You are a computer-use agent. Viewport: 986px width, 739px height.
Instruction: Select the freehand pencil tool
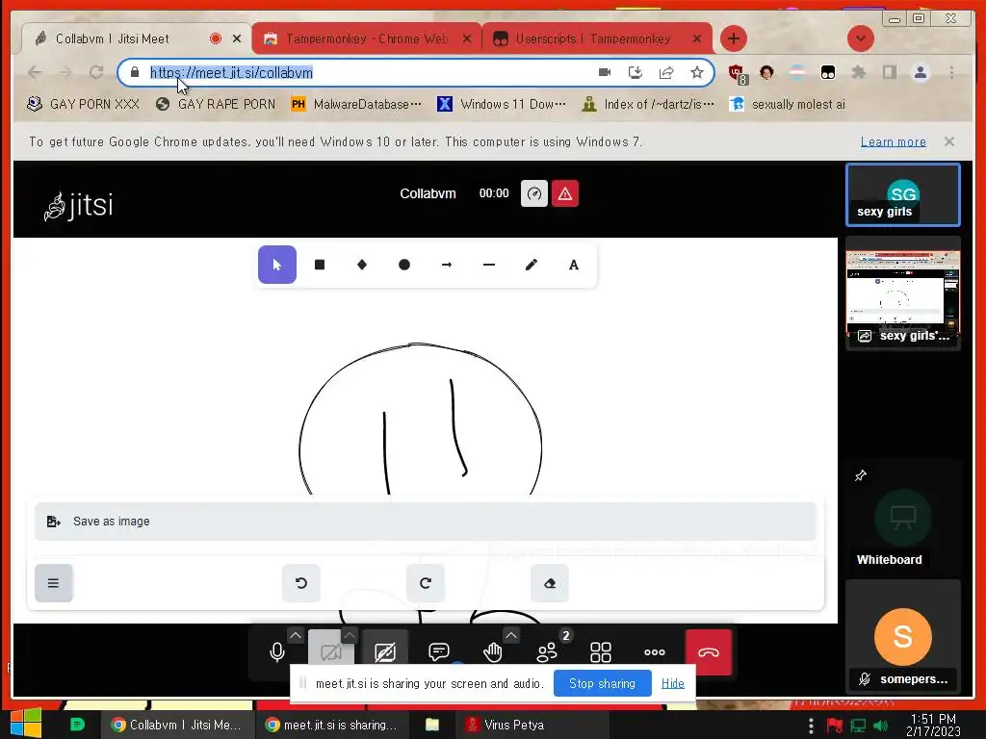(x=532, y=265)
